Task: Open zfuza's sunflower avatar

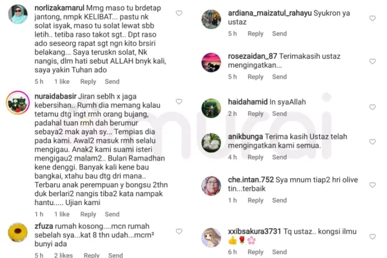Action: coord(18,233)
